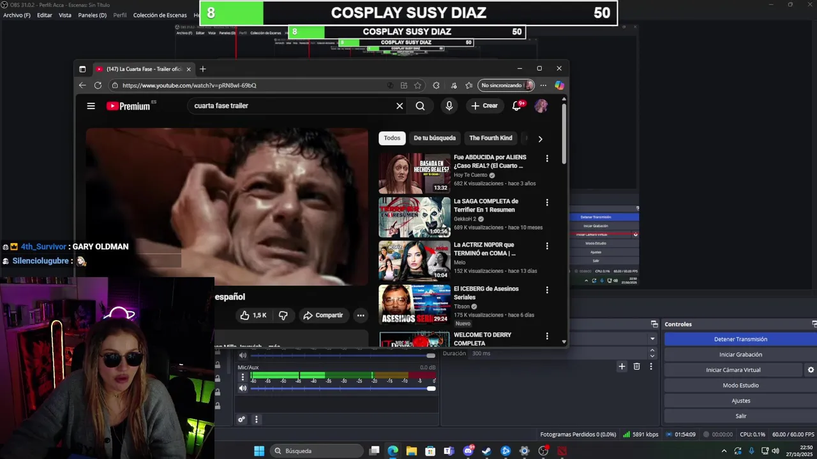Viewport: 817px width, 459px height.
Task: Open more actions menu below video
Action: click(x=361, y=316)
